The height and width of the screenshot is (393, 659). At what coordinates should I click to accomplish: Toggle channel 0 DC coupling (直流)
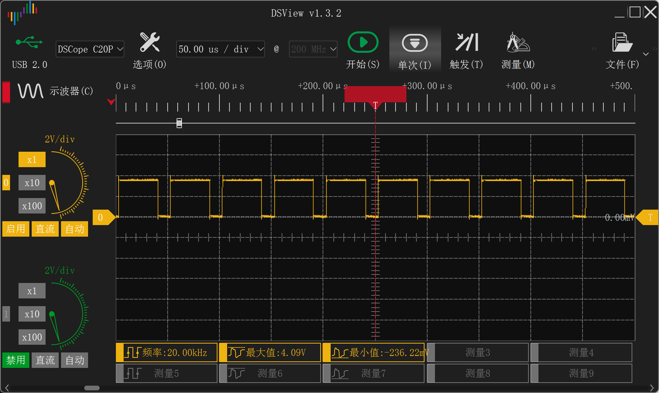pos(45,229)
